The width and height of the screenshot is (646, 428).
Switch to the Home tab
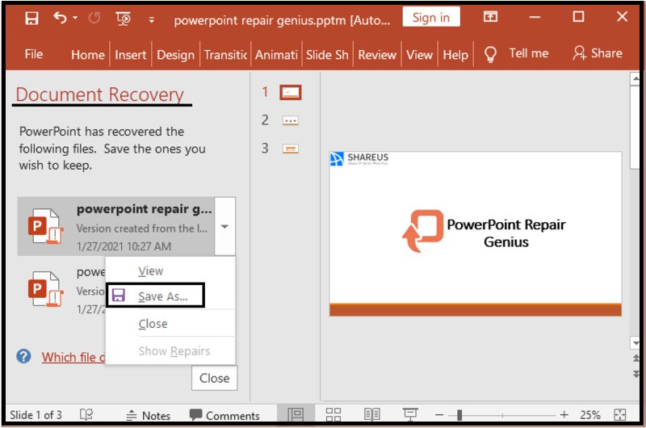[x=88, y=54]
